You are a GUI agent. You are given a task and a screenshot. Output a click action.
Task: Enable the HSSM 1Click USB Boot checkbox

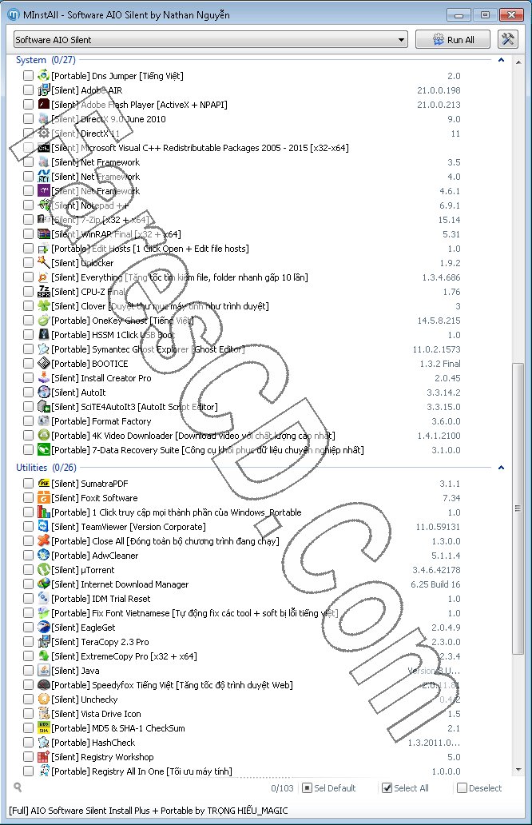(29, 335)
